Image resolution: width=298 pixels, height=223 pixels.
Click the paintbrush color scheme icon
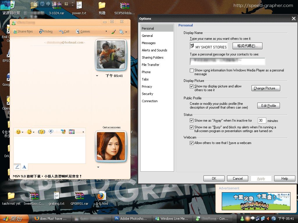coord(113,32)
